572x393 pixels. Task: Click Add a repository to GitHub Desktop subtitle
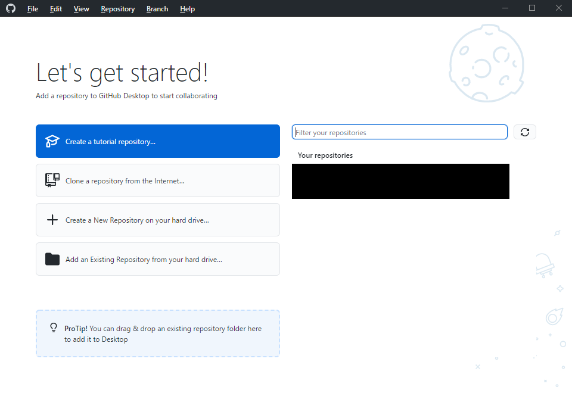tap(126, 96)
